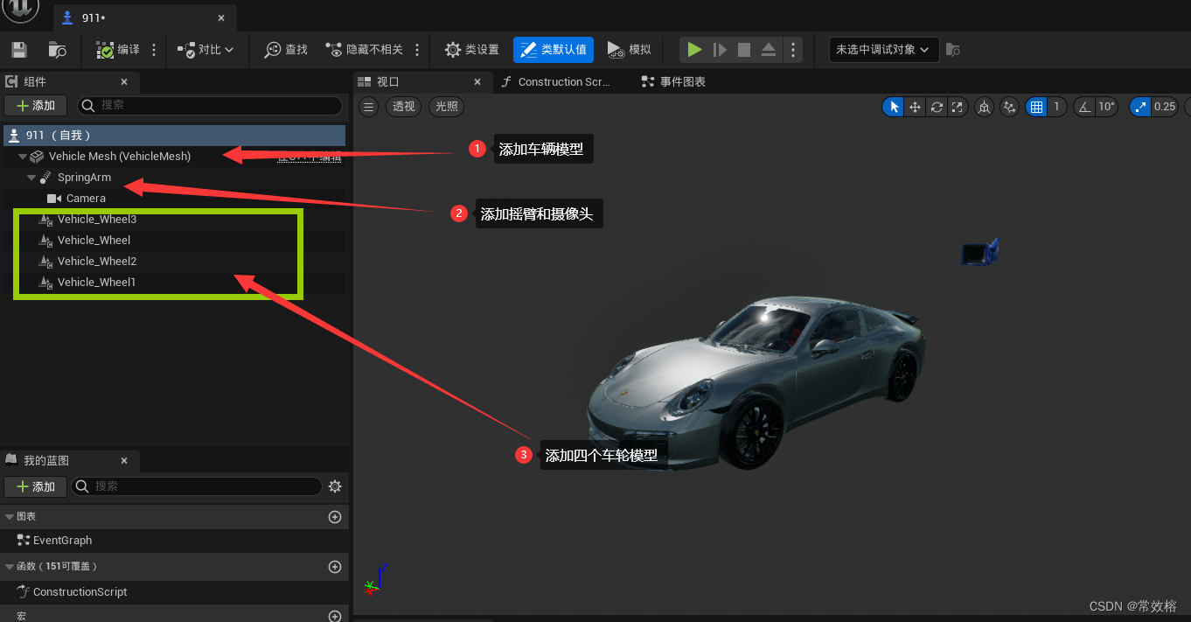Click 添加 button in the components panel
Screen dimensions: 1191x622
[x=35, y=105]
